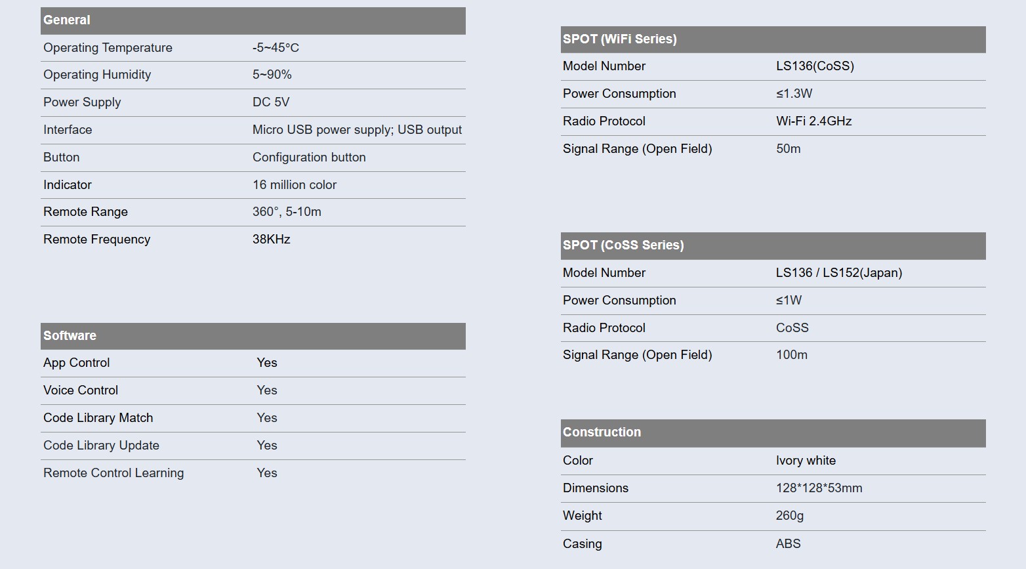Select the 128*128*53mm dimensions value

[x=819, y=488]
